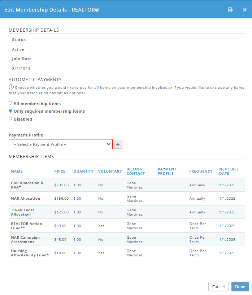Click Gabe Martinez in CAR Allocation row

134,185
